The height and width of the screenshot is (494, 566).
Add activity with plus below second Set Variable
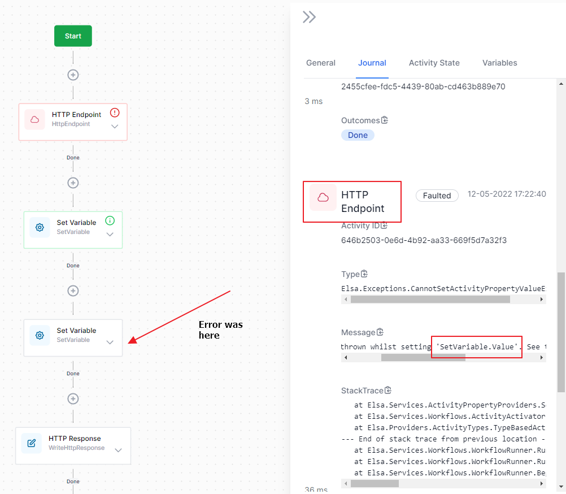click(73, 398)
